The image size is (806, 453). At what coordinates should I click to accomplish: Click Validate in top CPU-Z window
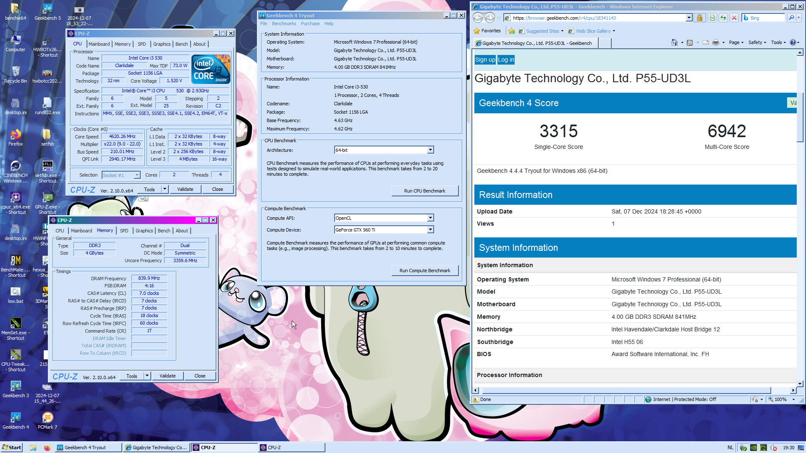point(185,189)
